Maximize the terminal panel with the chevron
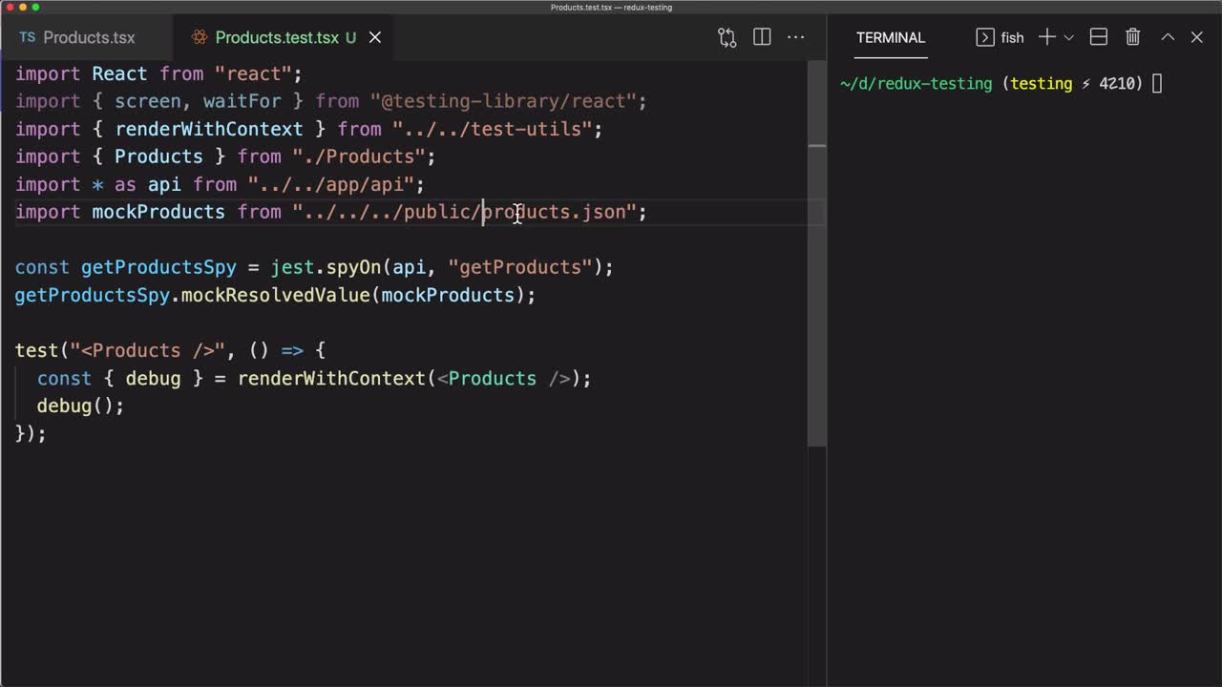The image size is (1222, 687). (x=1168, y=37)
